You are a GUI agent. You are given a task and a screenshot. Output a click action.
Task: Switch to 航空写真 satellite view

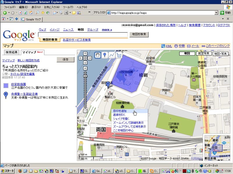[x=204, y=54]
